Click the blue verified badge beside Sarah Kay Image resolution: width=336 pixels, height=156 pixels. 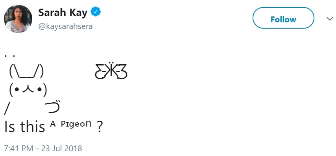pos(96,12)
